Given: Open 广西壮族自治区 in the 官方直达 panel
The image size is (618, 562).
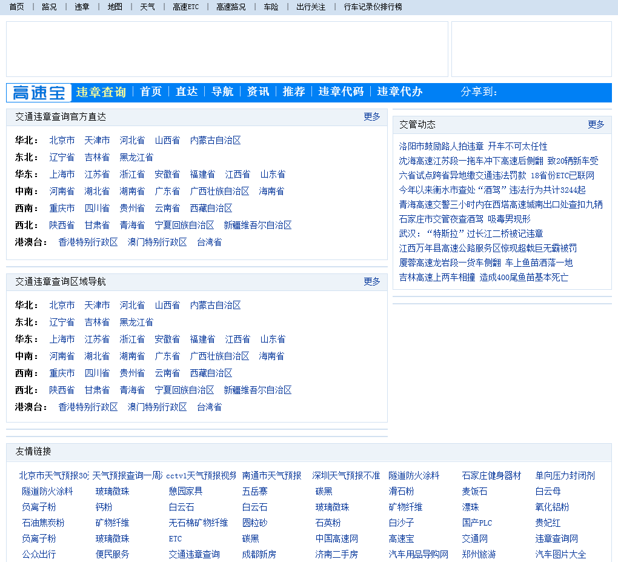Looking at the screenshot, I should [x=219, y=192].
